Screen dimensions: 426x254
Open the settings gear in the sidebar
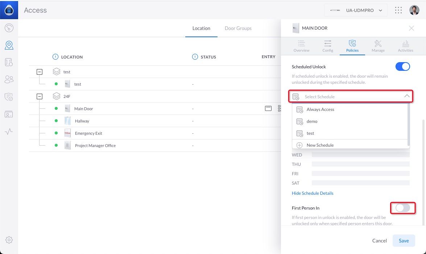click(9, 240)
